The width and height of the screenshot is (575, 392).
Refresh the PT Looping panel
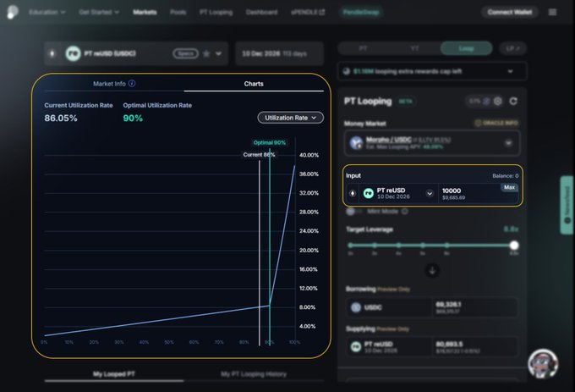point(513,101)
